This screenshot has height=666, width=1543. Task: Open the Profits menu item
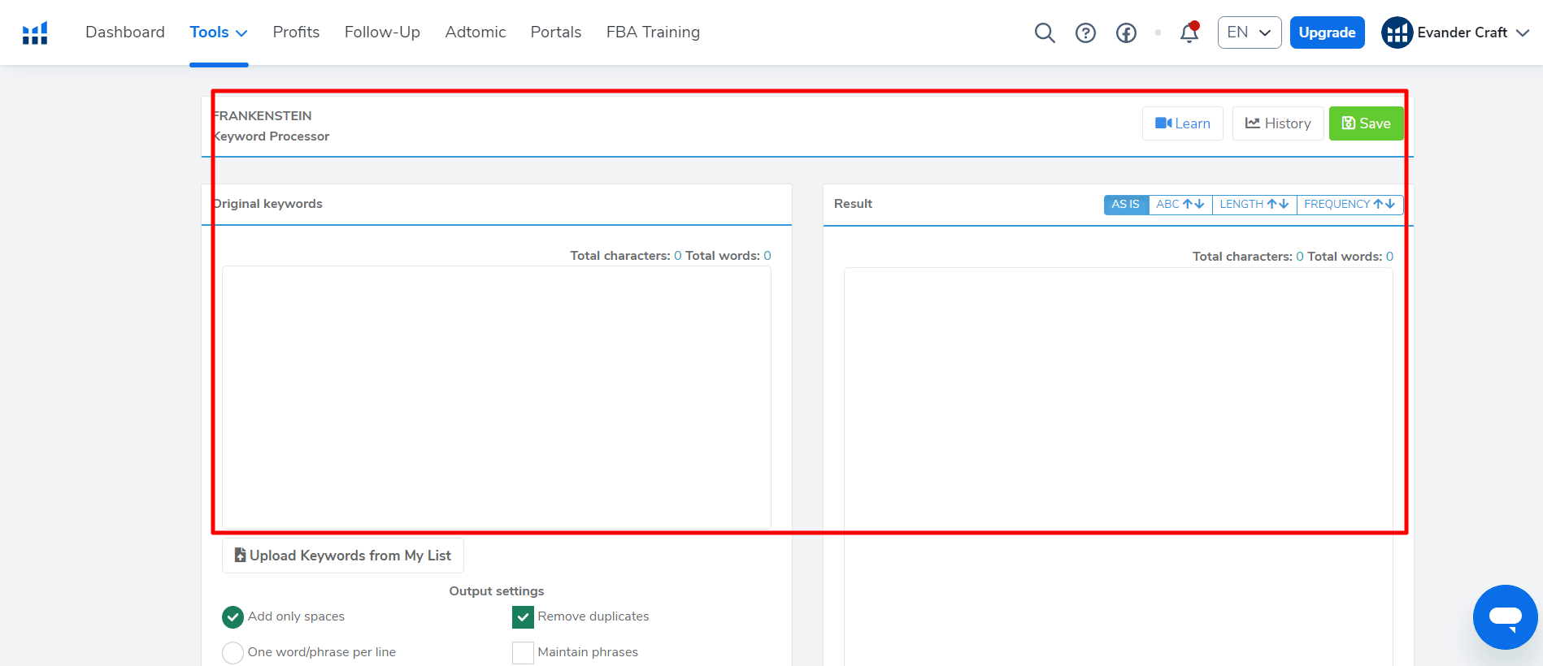coord(296,32)
